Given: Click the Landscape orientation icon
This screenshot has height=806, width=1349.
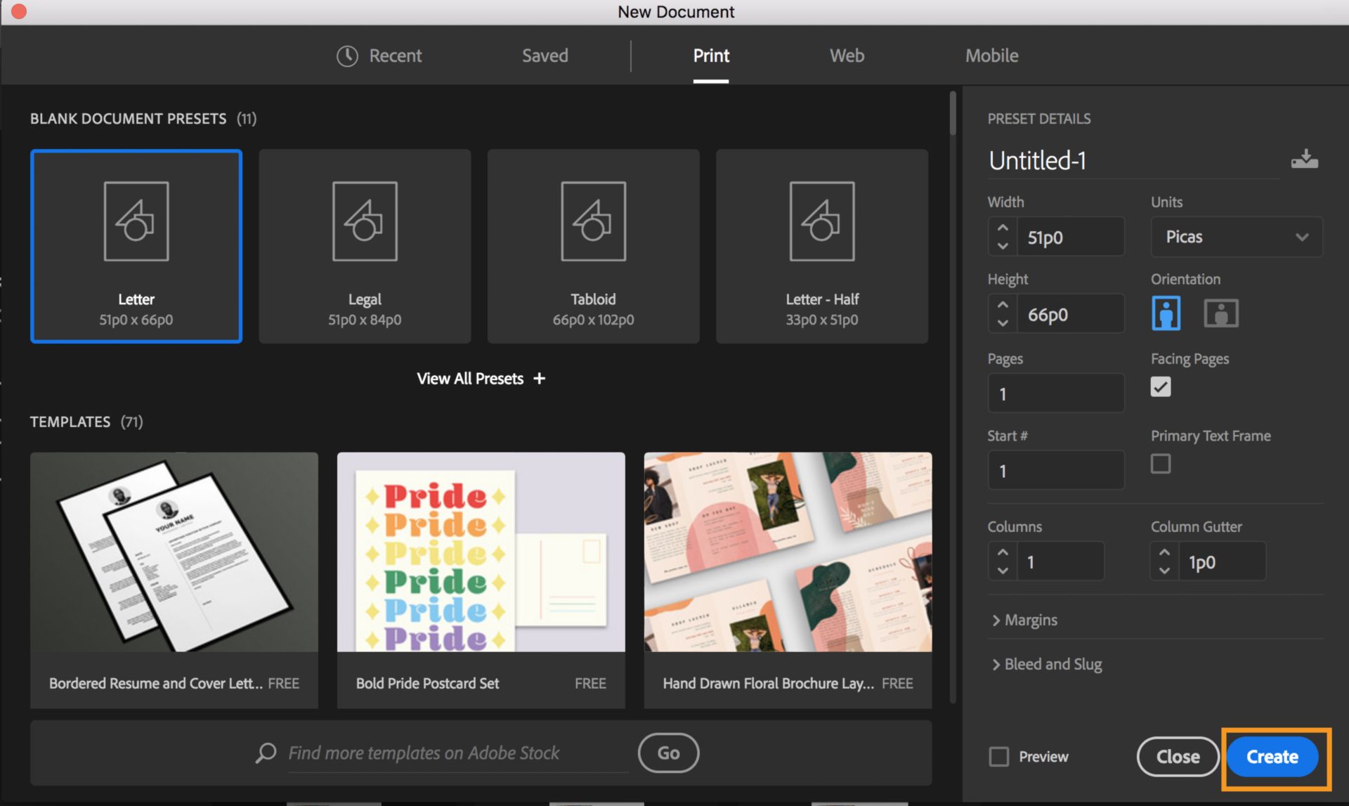Looking at the screenshot, I should [x=1220, y=312].
